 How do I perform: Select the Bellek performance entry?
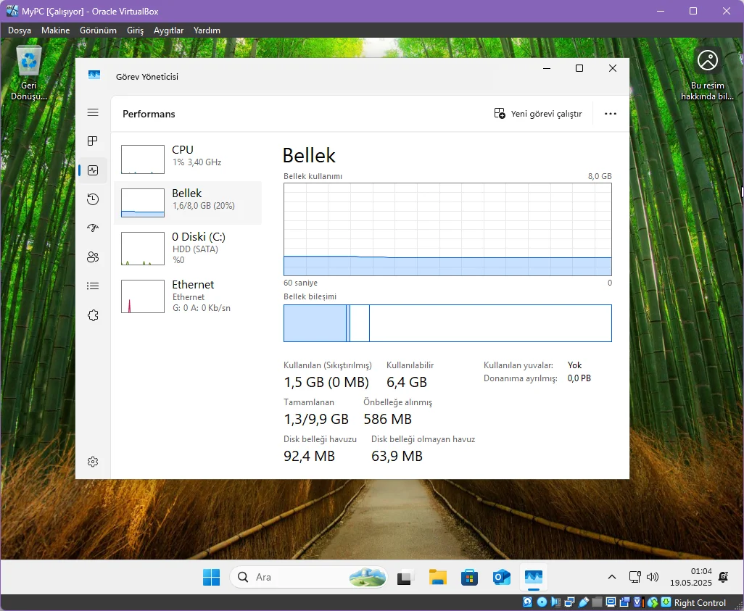point(188,202)
